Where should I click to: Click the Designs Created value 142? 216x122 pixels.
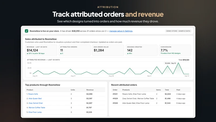click(x=130, y=50)
